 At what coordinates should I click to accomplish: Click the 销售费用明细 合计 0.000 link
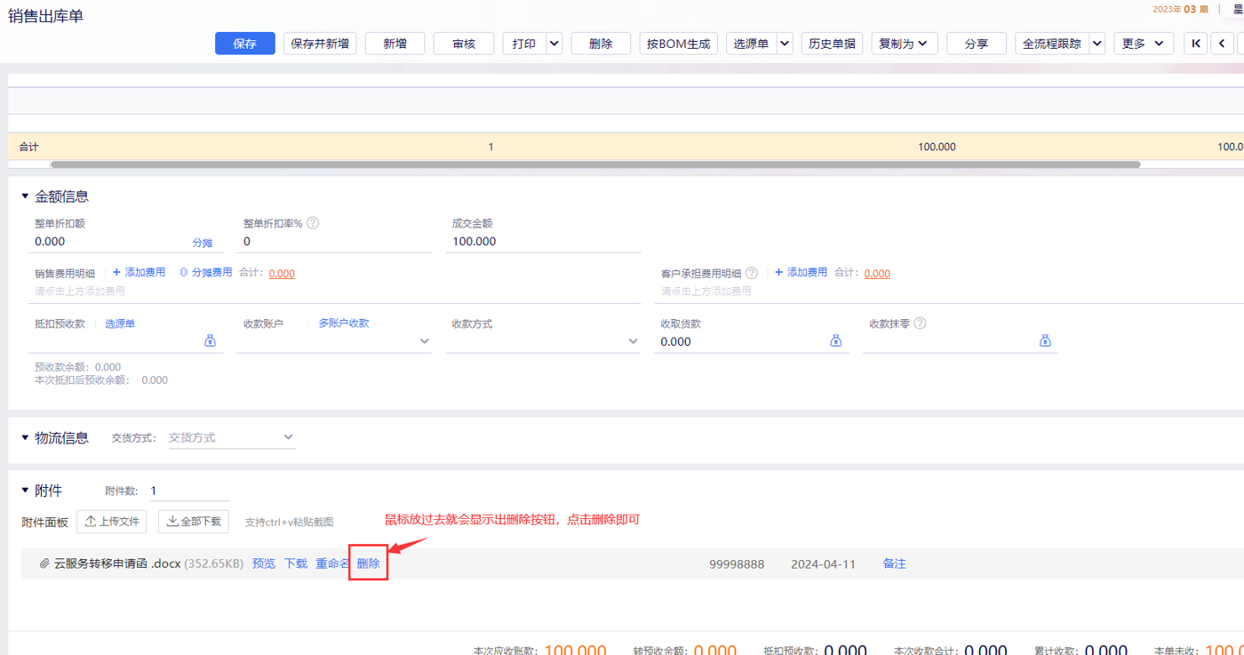click(282, 274)
